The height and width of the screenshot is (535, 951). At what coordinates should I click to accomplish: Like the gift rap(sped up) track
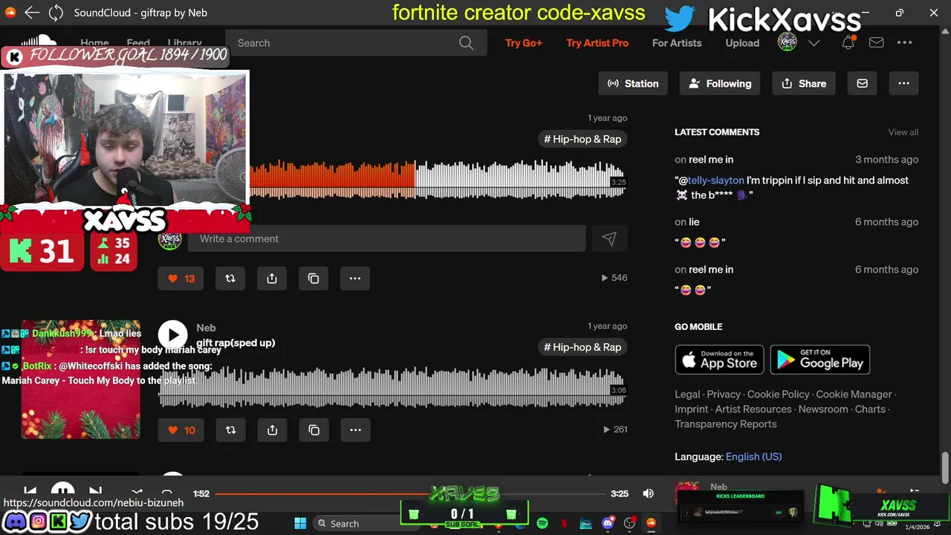181,430
